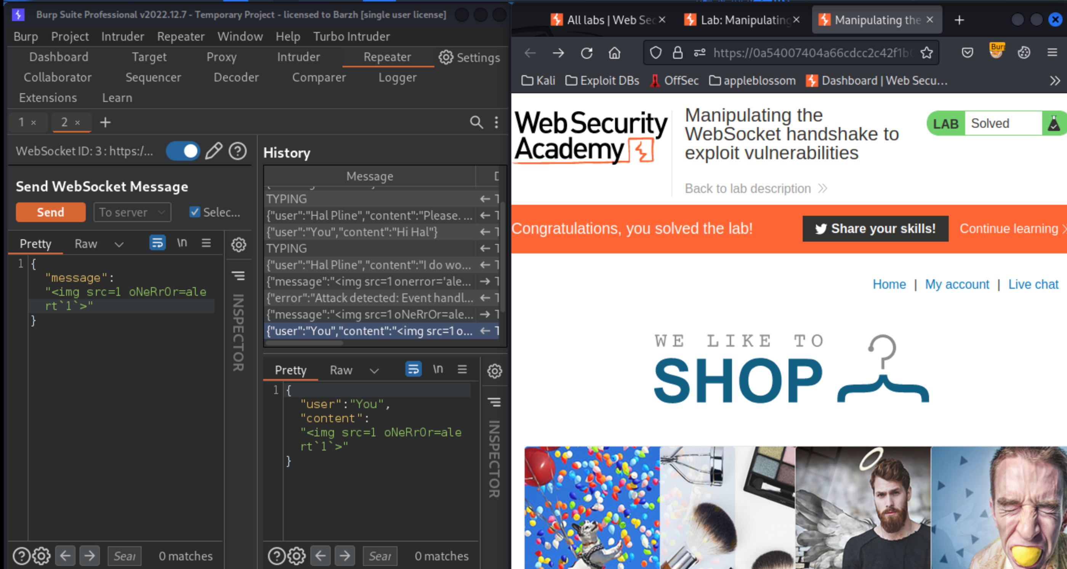Toggle the WebSocket connection switch
The image size is (1067, 569).
[x=183, y=151]
